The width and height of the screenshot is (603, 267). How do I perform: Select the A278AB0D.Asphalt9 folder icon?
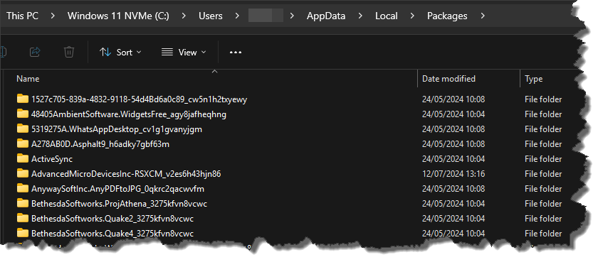click(x=23, y=144)
